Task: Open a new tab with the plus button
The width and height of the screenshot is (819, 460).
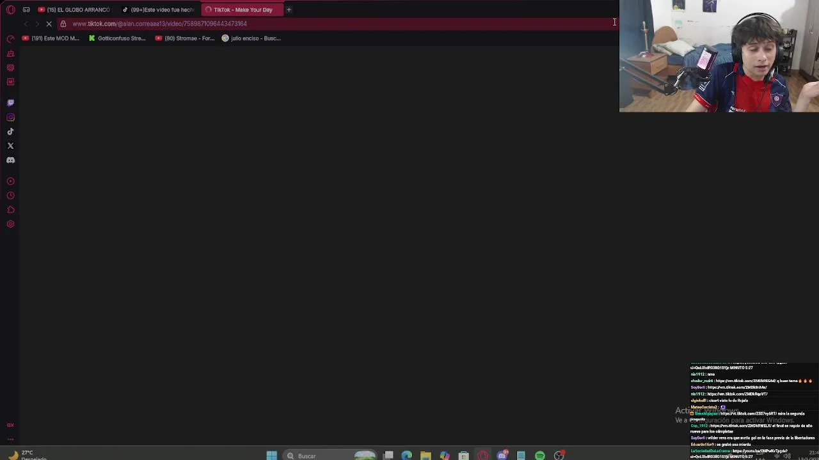Action: [289, 10]
